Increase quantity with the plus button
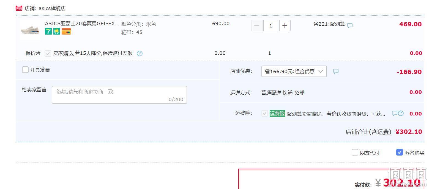 coord(285,26)
